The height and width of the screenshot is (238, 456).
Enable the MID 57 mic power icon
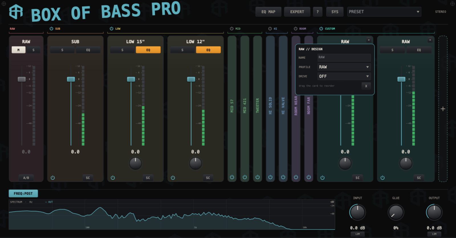pyautogui.click(x=232, y=177)
